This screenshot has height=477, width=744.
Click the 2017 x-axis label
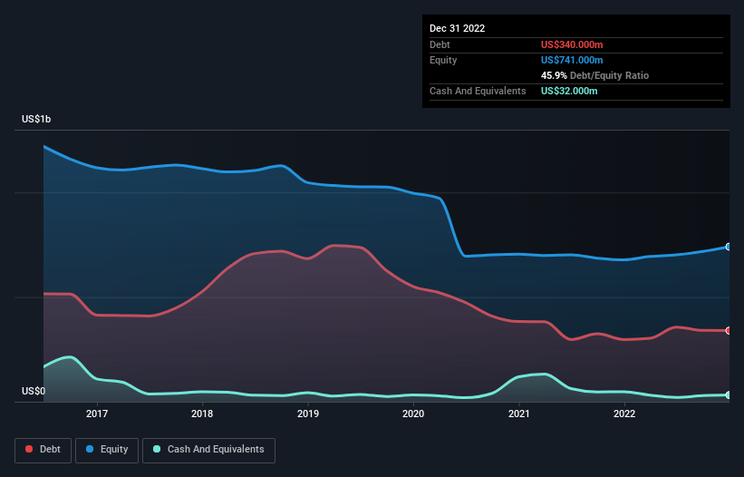97,414
